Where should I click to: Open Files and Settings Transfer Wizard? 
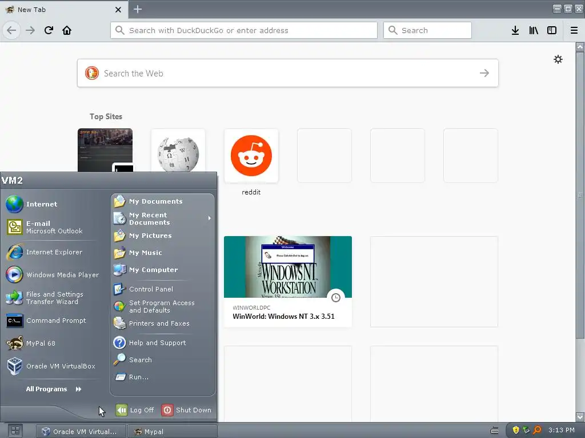53,298
